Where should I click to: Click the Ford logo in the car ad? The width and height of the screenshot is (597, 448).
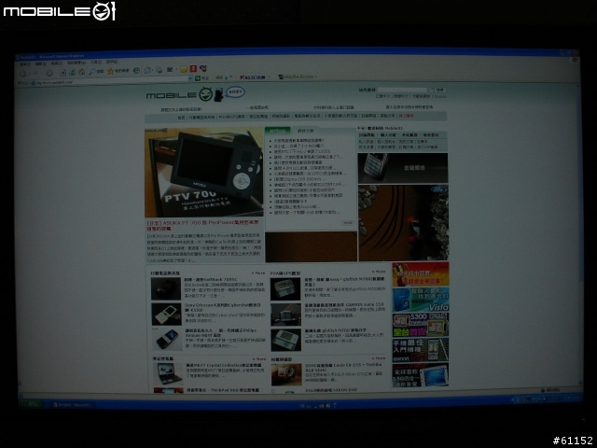(x=439, y=189)
